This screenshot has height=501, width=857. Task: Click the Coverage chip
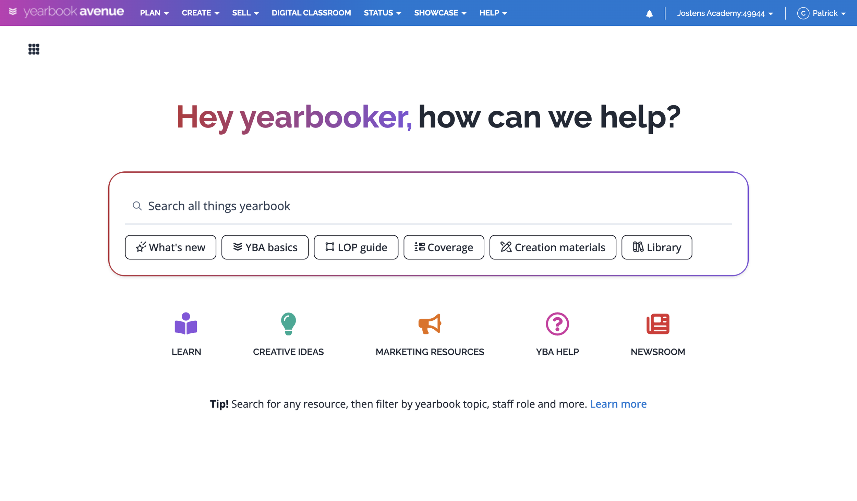click(x=444, y=247)
